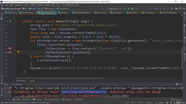Open the Terminal tool window button

pyautogui.click(x=37, y=99)
